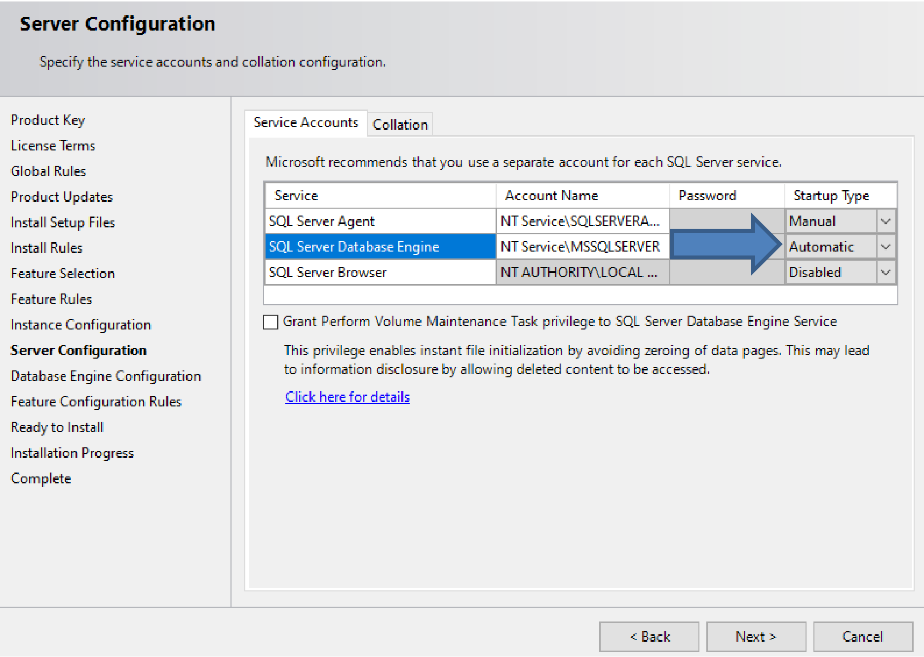Select the SQL Server Database Engine row

(380, 247)
